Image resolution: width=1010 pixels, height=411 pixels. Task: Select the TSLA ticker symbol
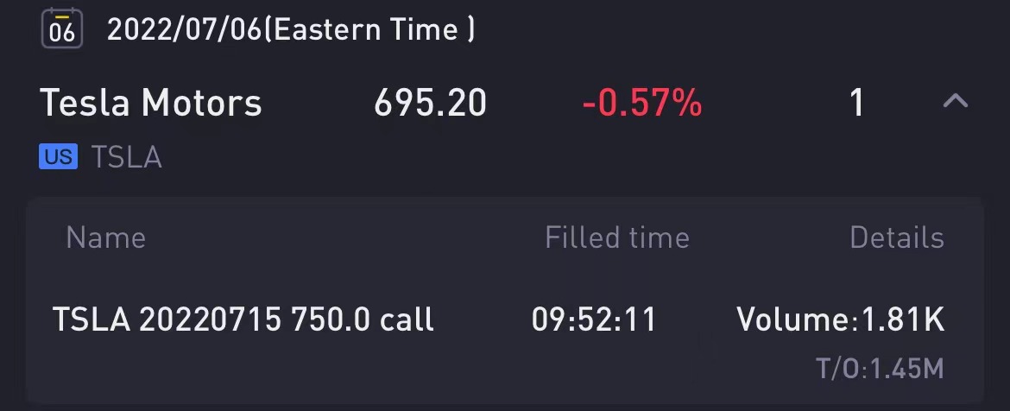[126, 157]
